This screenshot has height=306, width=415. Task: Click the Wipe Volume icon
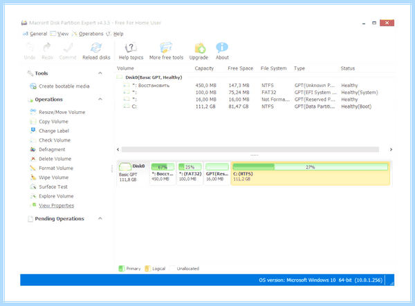click(33, 178)
